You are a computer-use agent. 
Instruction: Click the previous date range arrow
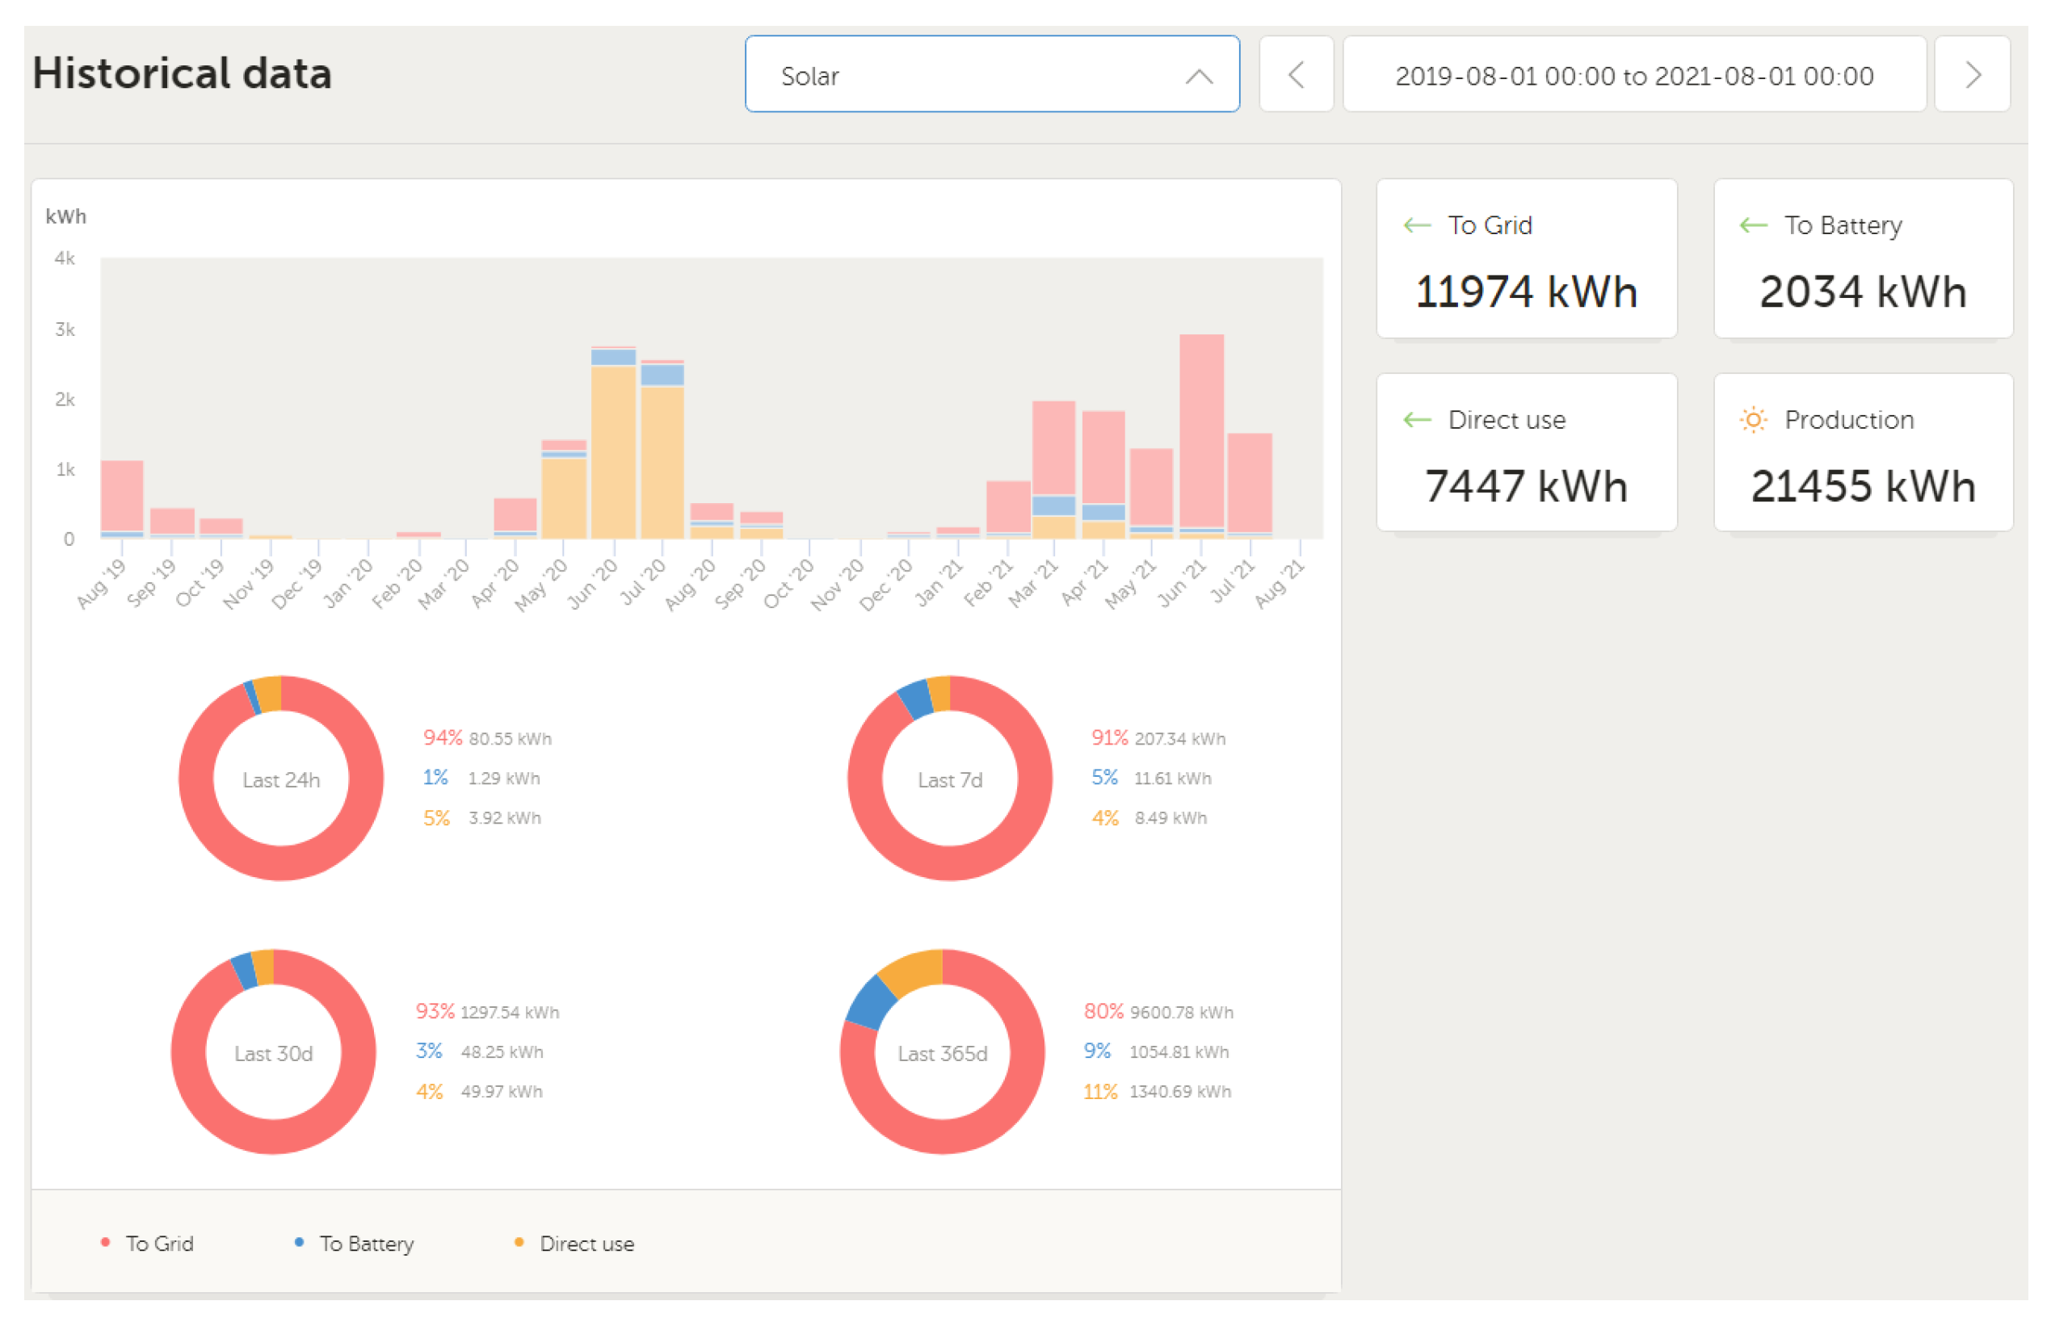1296,74
